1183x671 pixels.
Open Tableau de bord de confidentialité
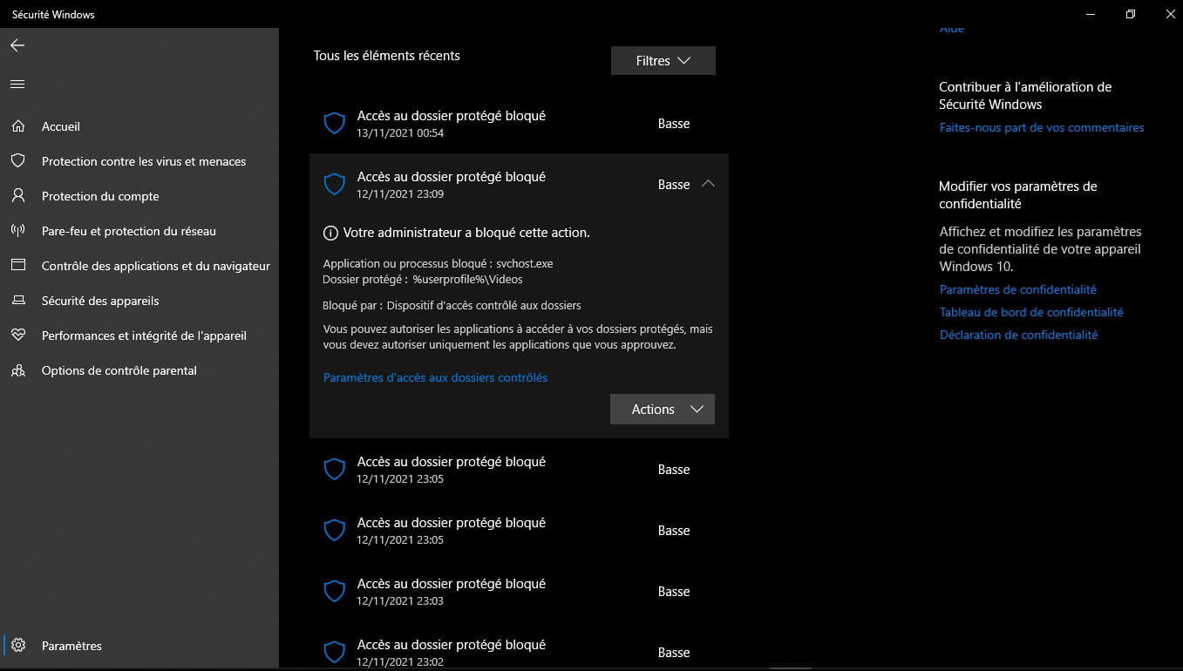(1031, 312)
